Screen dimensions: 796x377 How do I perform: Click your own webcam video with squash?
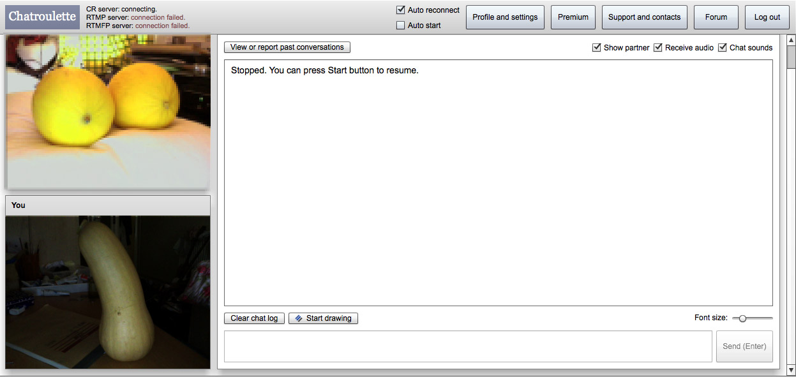point(108,292)
